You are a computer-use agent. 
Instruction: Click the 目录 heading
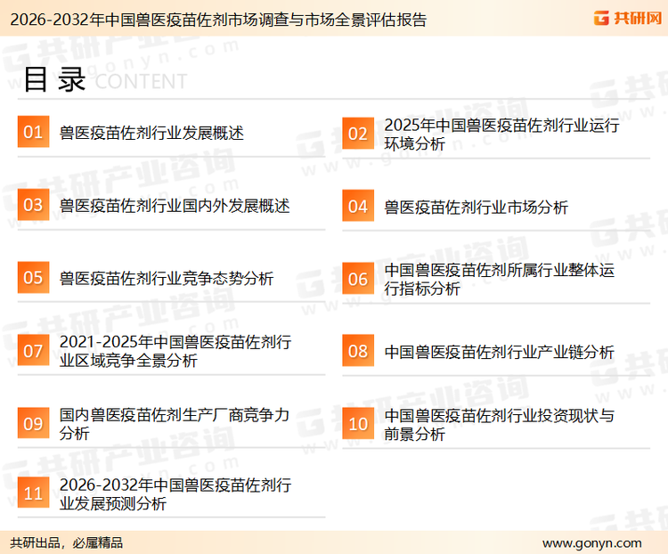[x=54, y=79]
